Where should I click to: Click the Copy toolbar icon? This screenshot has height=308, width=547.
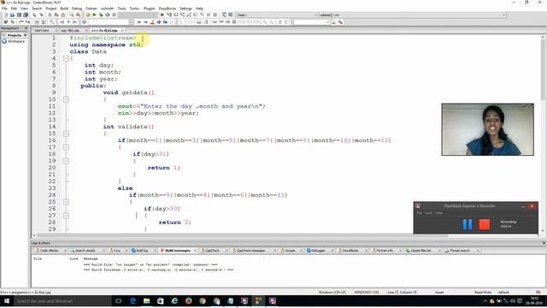pyautogui.click(x=56, y=15)
